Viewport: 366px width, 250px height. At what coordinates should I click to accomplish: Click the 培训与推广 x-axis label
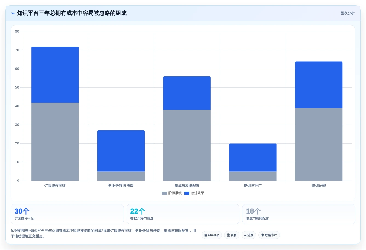253,186
